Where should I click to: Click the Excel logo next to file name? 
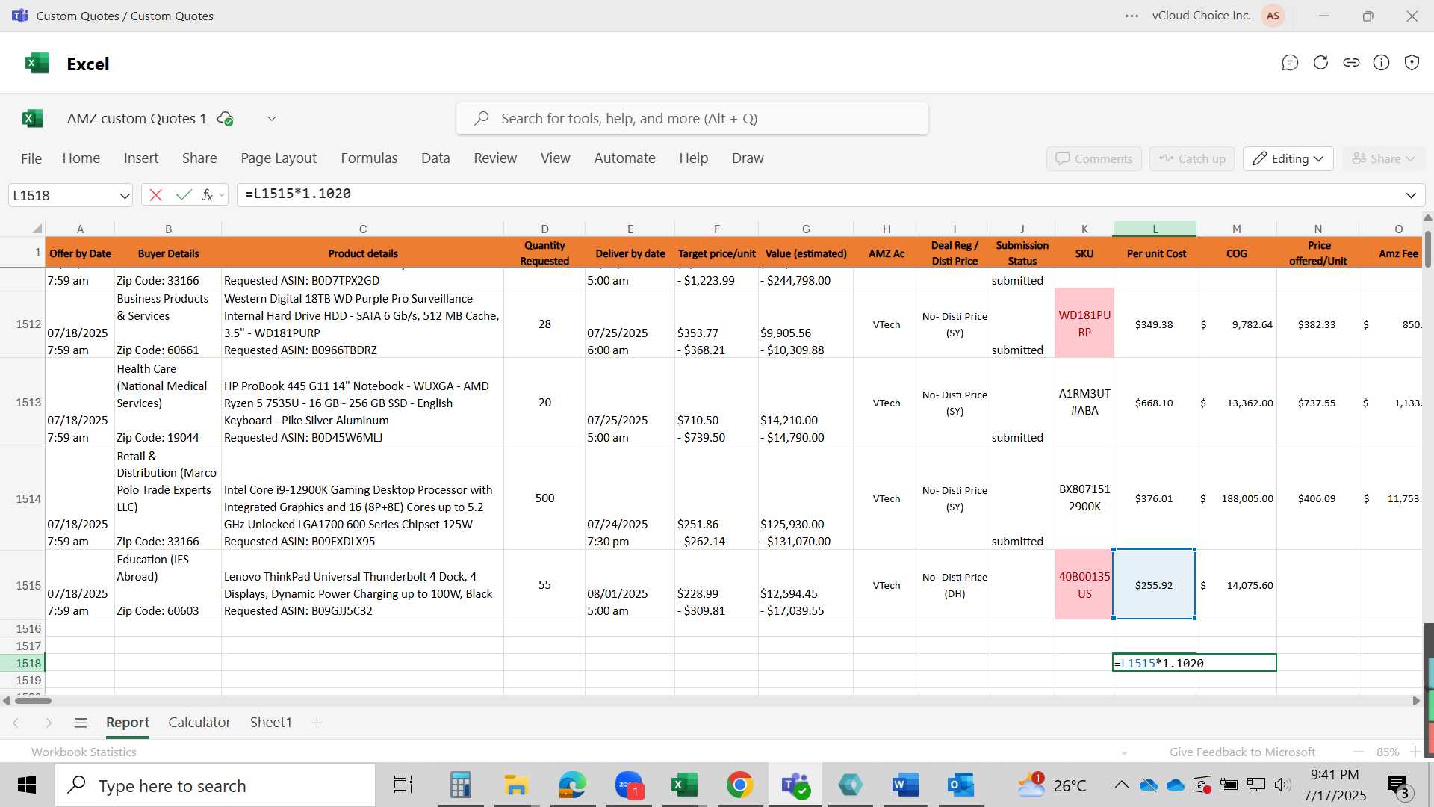32,118
